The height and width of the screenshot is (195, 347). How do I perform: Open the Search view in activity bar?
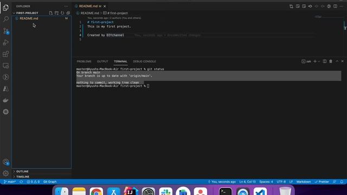(x=6, y=19)
